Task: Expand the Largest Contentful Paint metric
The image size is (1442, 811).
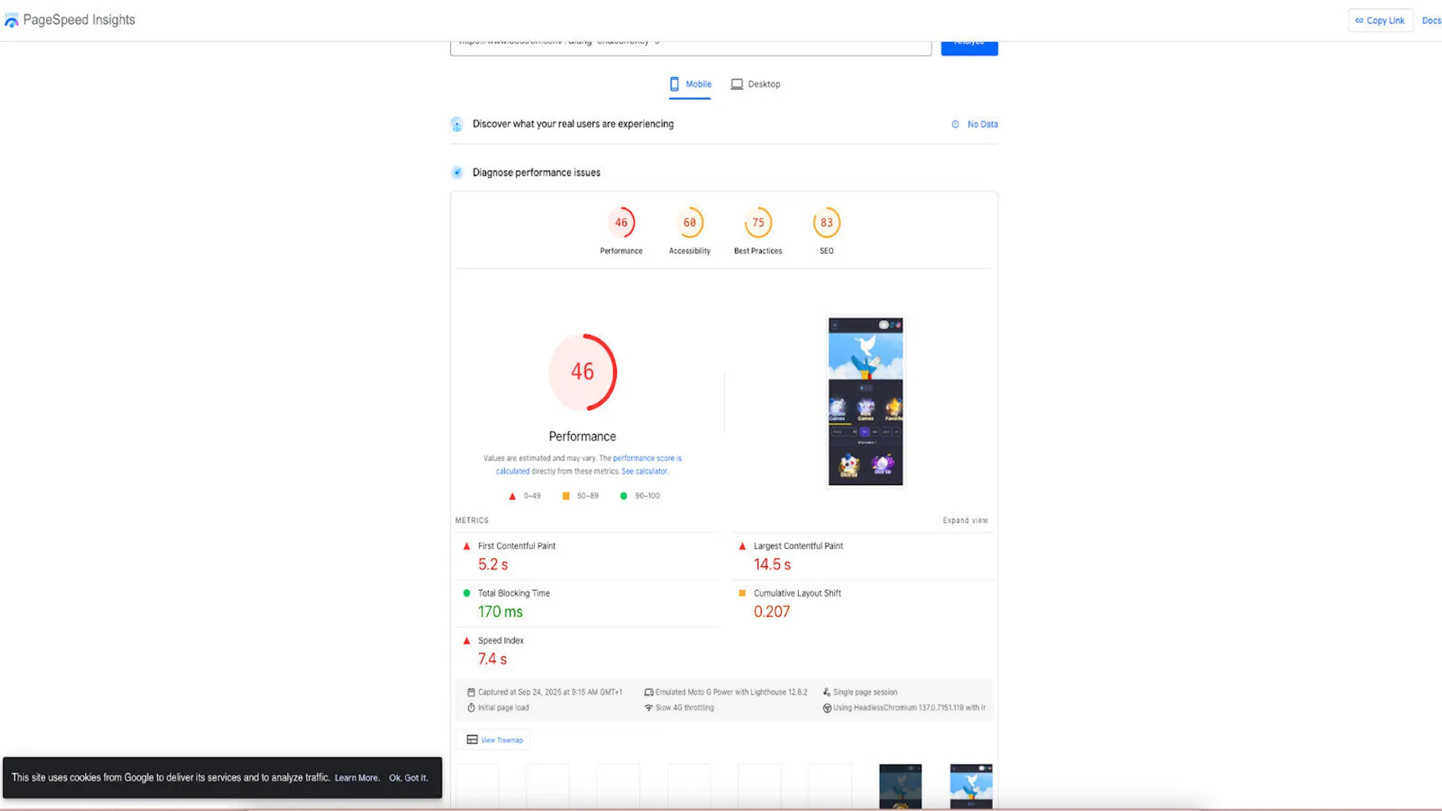Action: pyautogui.click(x=798, y=547)
